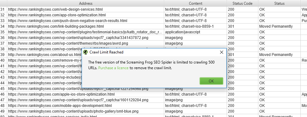
Task: Click the 200 status code in row 31
Action: pos(231,9)
